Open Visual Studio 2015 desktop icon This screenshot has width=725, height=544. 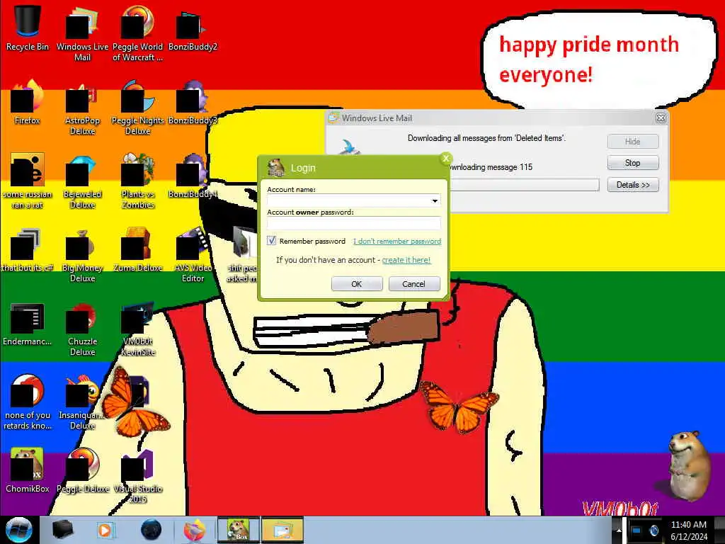tap(137, 475)
